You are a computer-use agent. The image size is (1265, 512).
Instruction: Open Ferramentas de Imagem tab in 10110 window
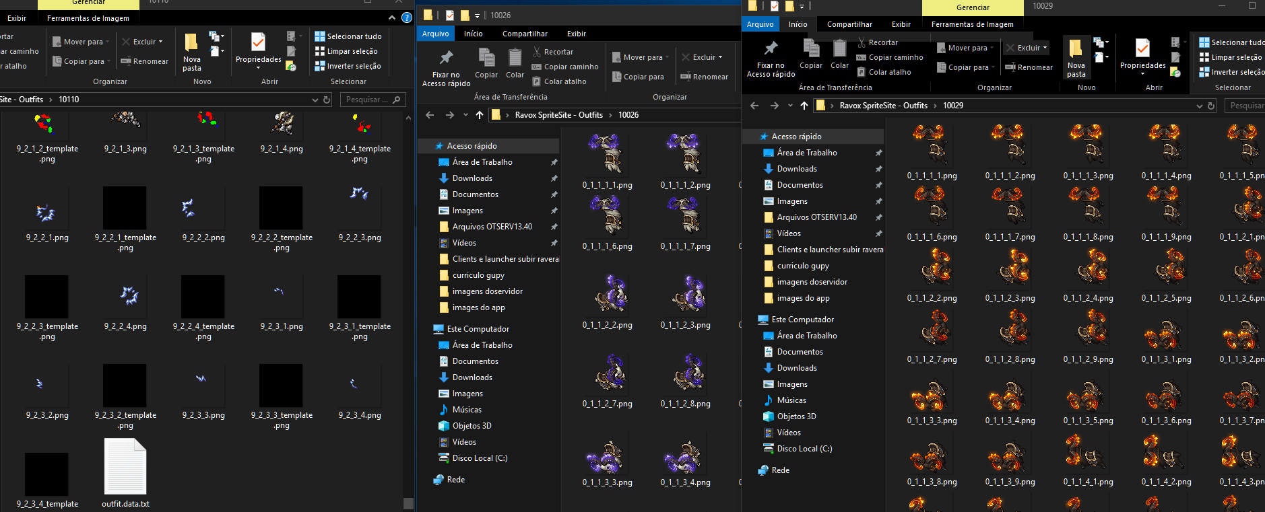[x=88, y=18]
